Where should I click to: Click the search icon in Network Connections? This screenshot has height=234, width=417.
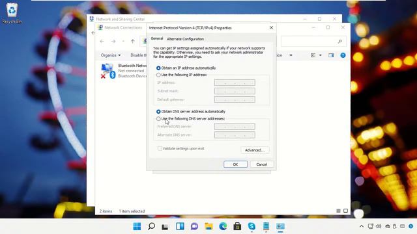pos(340,42)
